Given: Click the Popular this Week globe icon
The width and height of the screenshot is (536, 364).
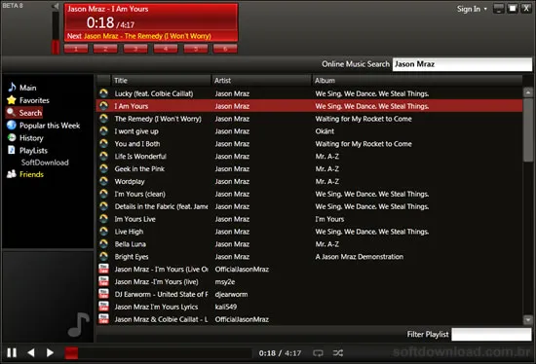Looking at the screenshot, I should click(x=12, y=125).
